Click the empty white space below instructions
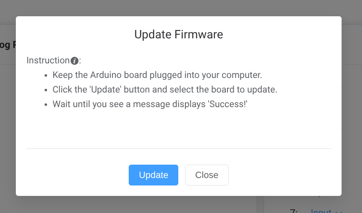Screen dimensions: 362x213 [178, 127]
